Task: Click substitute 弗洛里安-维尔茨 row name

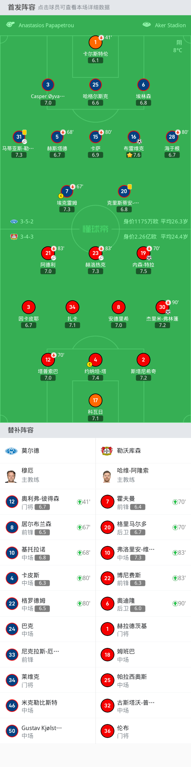Action: [x=136, y=549]
